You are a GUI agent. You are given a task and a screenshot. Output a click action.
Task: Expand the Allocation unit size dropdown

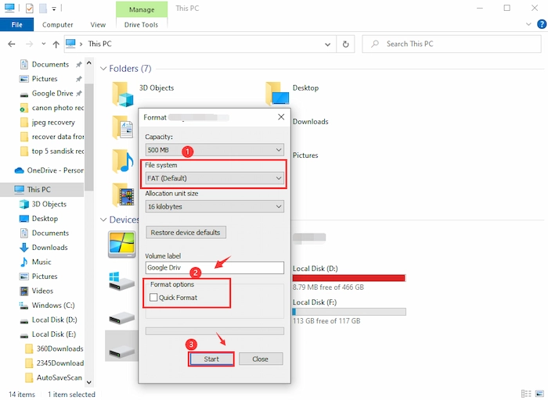click(215, 206)
